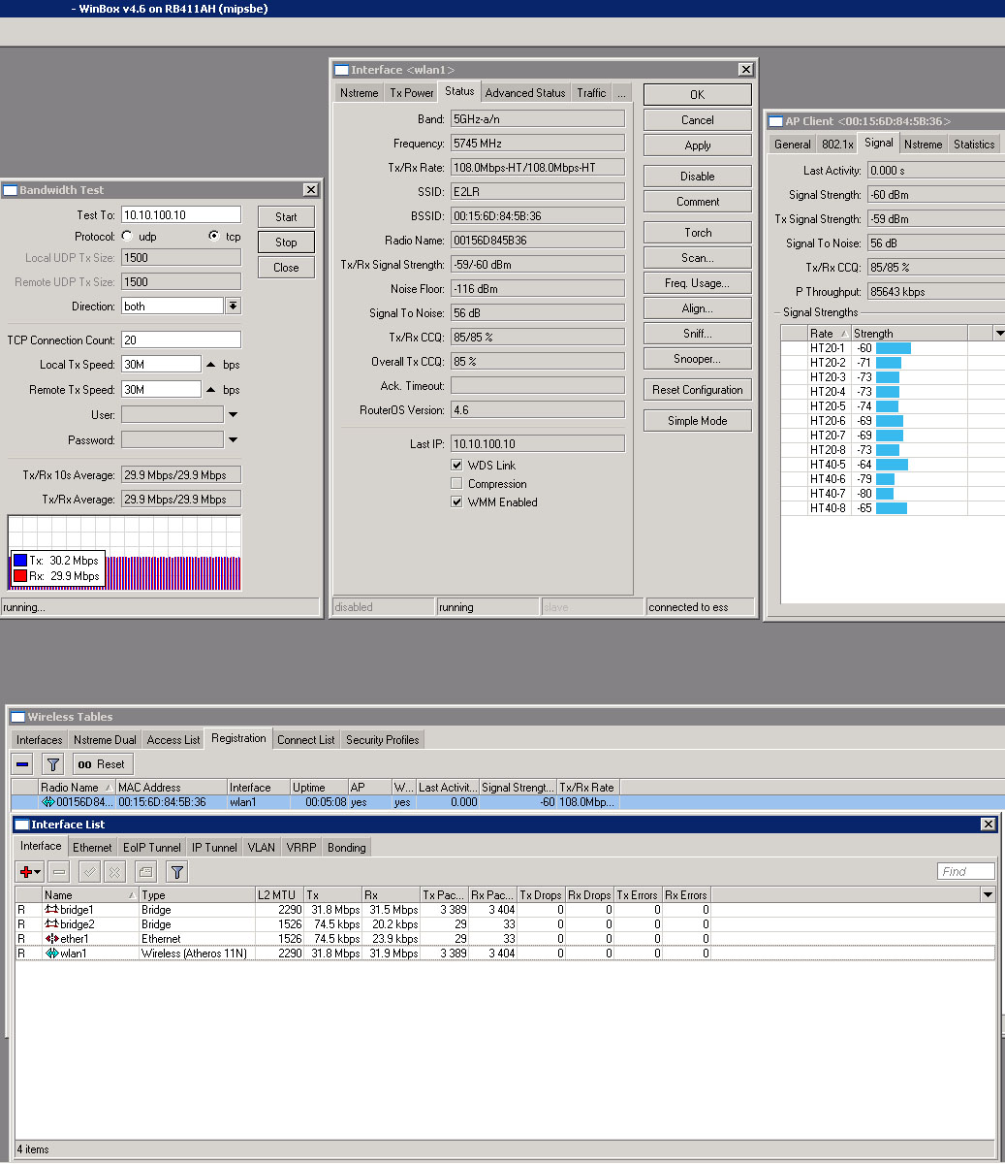Click the Torch button
Screen dimensions: 1005x1164
tap(698, 233)
